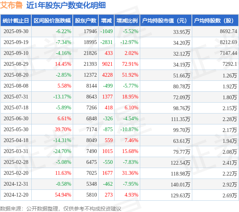Viewport: 239px width, 212px height.
Task: Click change value -2831
Action: click(106, 42)
